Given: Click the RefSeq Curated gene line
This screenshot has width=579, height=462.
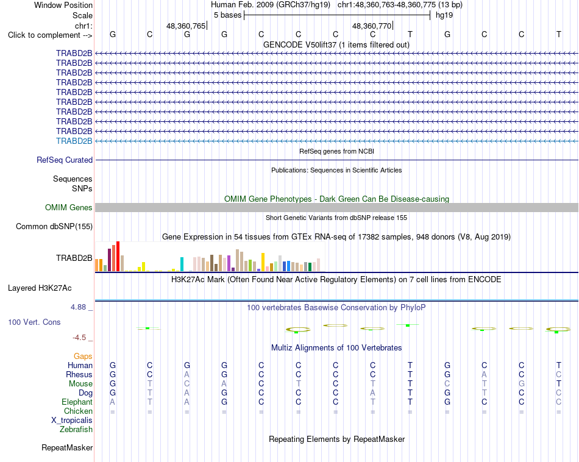Looking at the screenshot, I should [336, 160].
